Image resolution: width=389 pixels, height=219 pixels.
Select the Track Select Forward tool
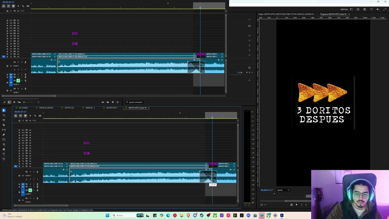click(x=4, y=115)
